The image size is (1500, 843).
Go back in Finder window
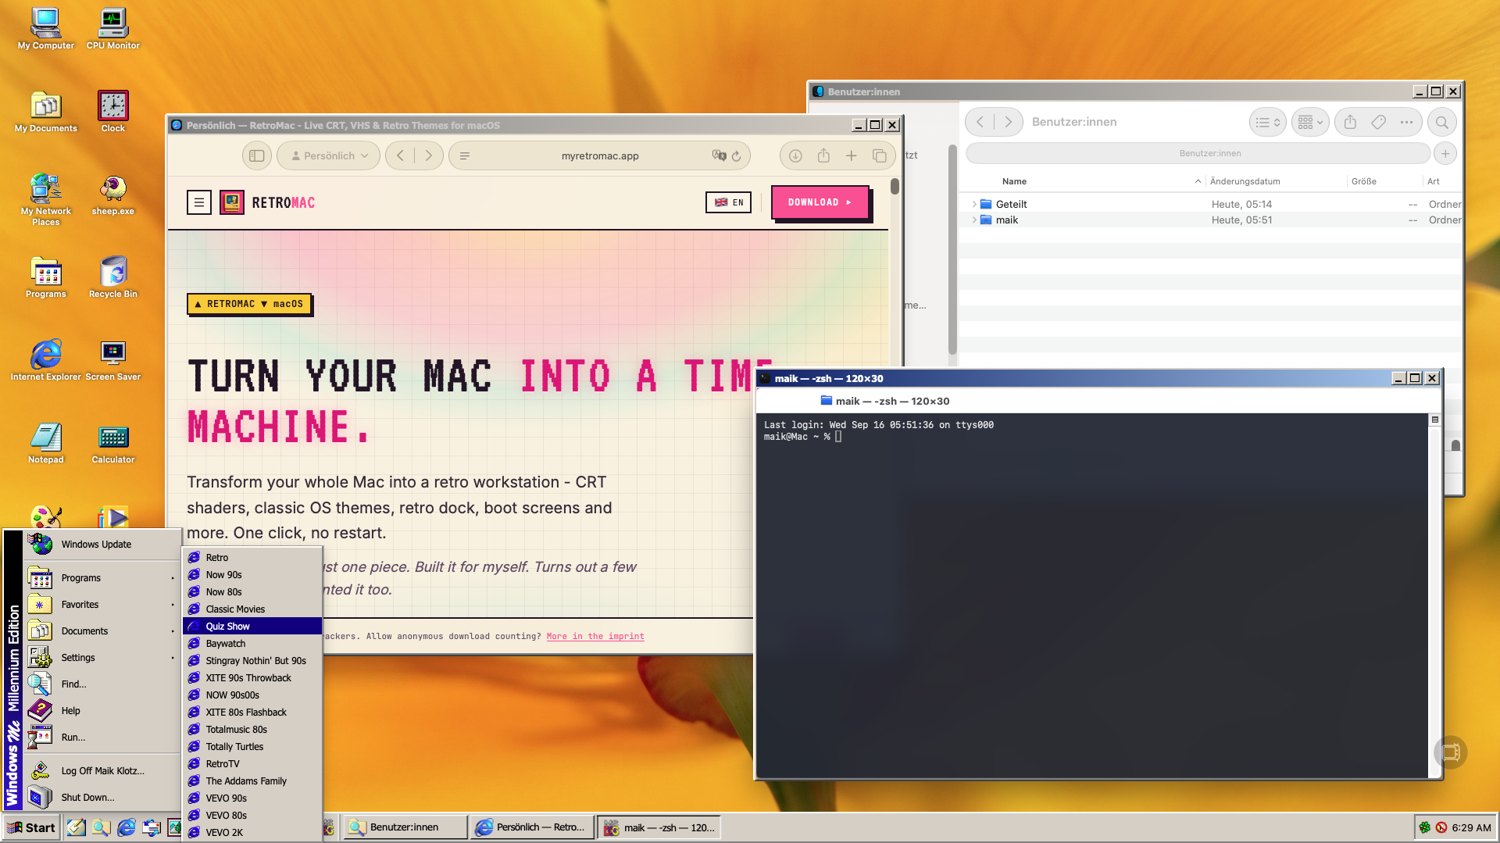click(x=980, y=122)
